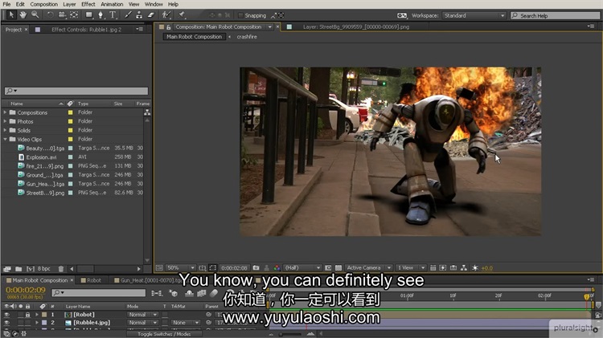Select the Selection arrow tool
Image resolution: width=603 pixels, height=338 pixels.
[10, 15]
